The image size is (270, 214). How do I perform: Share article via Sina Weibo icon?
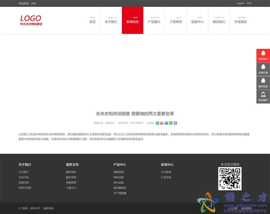point(162,123)
